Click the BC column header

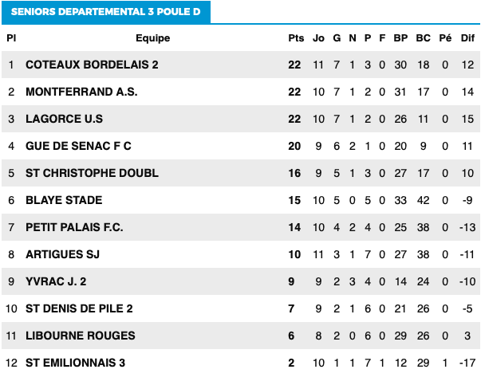[423, 38]
